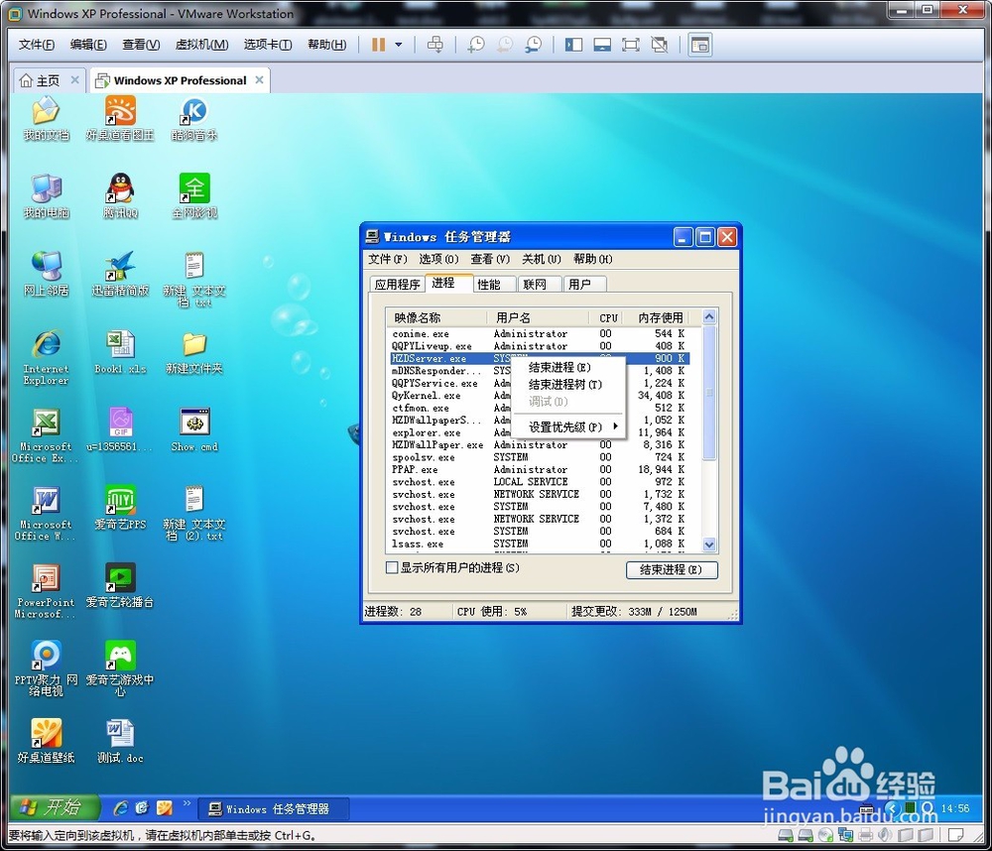
Task: Select the 新建文件夹 folder icon
Action: pyautogui.click(x=194, y=352)
